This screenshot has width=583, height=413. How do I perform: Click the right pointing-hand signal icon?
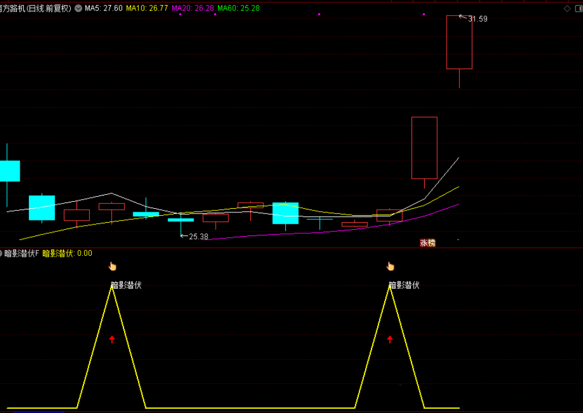[390, 266]
